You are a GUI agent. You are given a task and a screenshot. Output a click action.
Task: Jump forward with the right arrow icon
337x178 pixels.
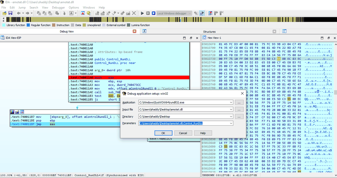point(27,13)
